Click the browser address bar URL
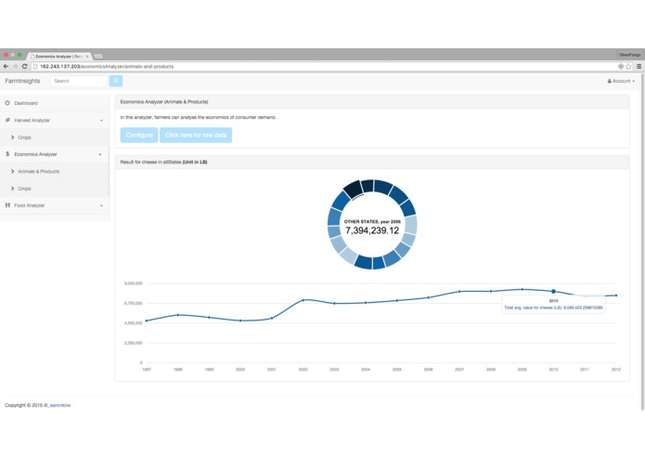The image size is (645, 459). (107, 66)
